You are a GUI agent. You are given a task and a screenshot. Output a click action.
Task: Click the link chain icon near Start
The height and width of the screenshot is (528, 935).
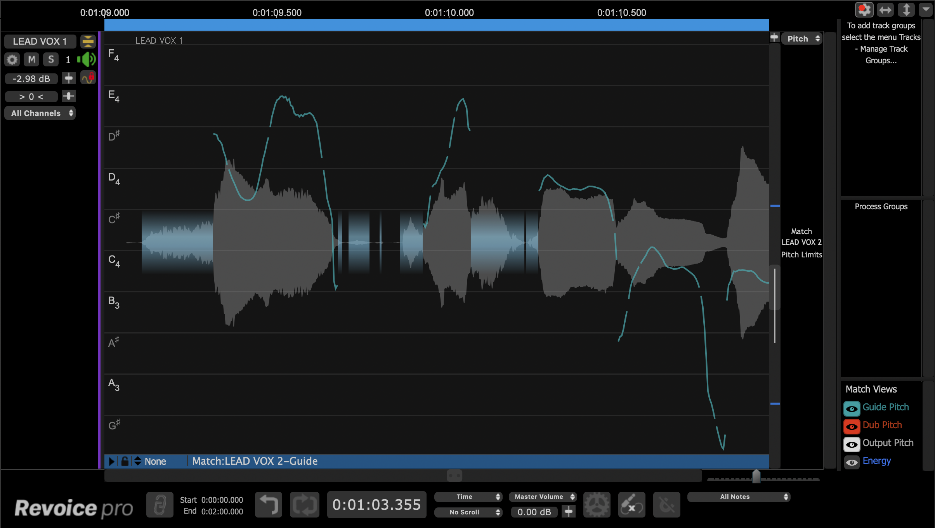(160, 505)
